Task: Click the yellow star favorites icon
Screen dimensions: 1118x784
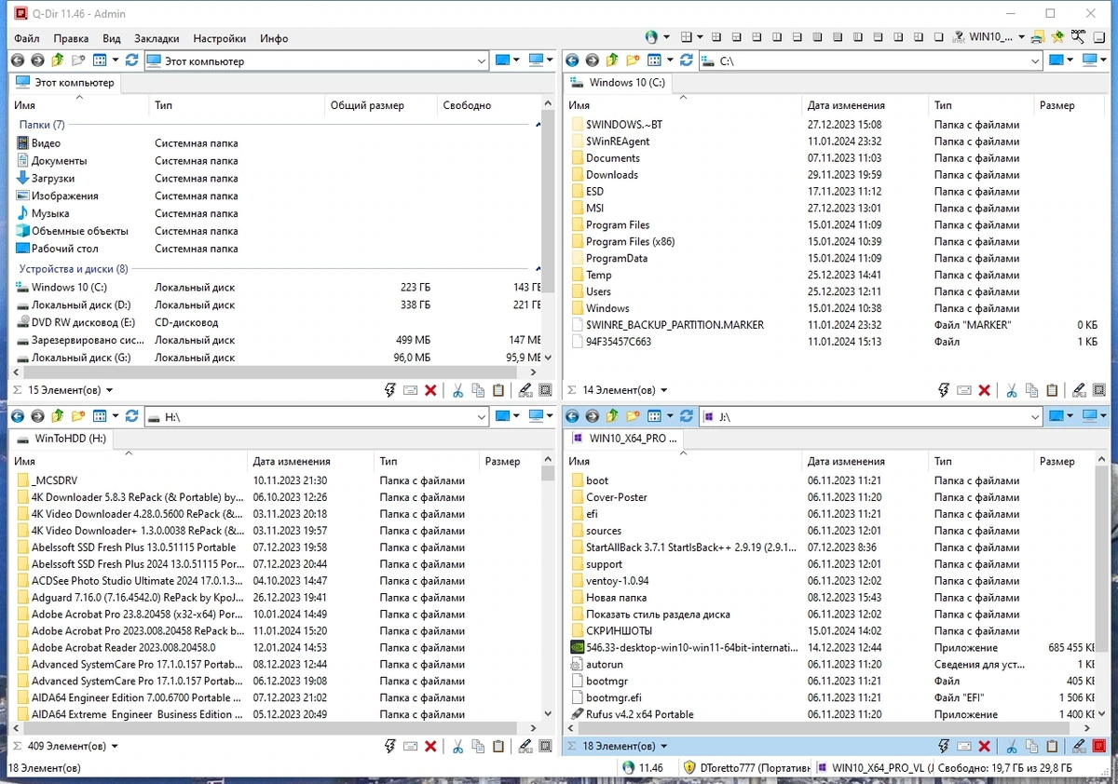Action: pyautogui.click(x=1057, y=37)
